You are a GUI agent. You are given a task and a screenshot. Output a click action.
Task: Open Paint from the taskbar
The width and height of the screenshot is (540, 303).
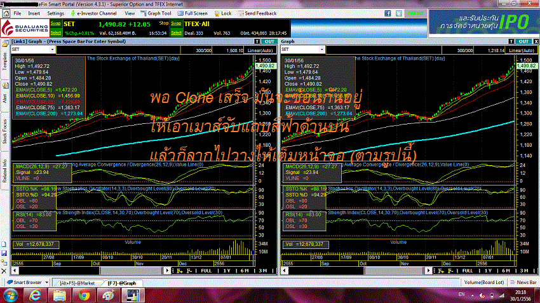108,295
